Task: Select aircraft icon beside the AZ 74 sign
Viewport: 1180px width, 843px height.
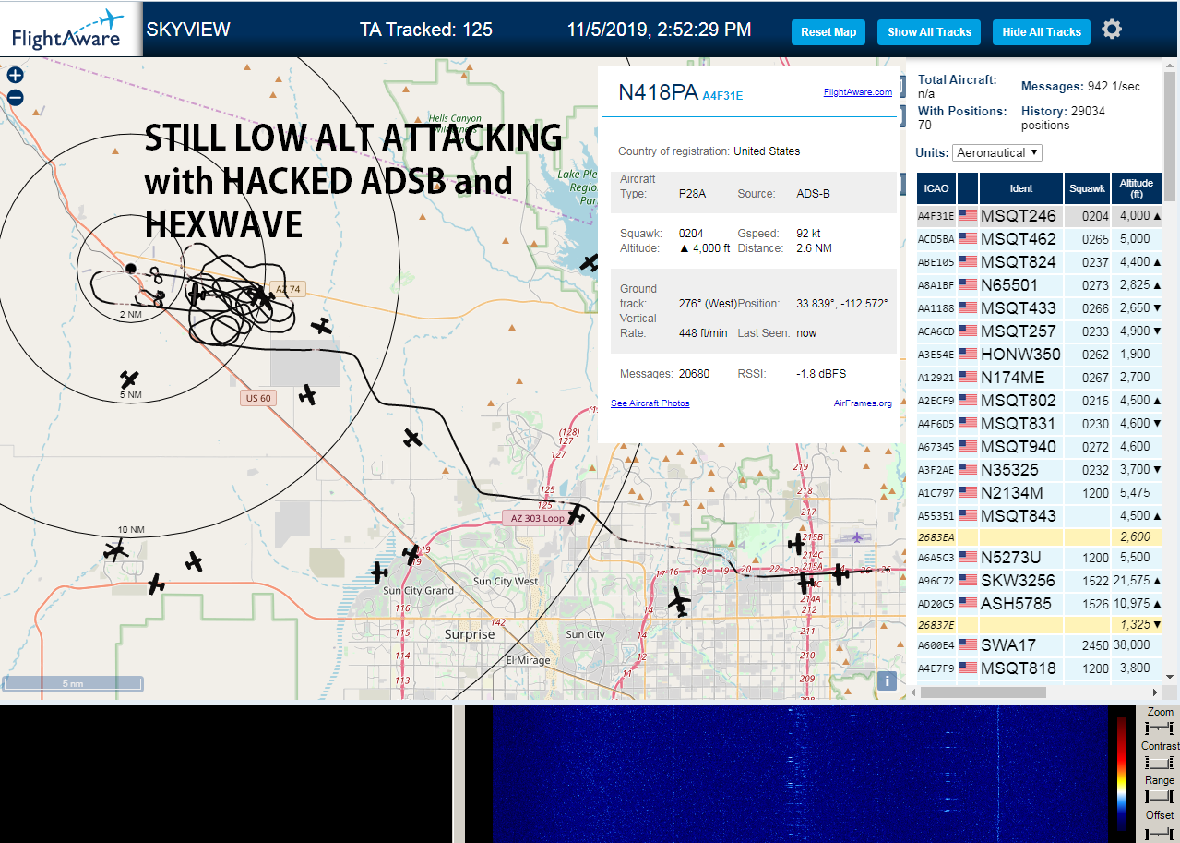Action: coord(262,296)
